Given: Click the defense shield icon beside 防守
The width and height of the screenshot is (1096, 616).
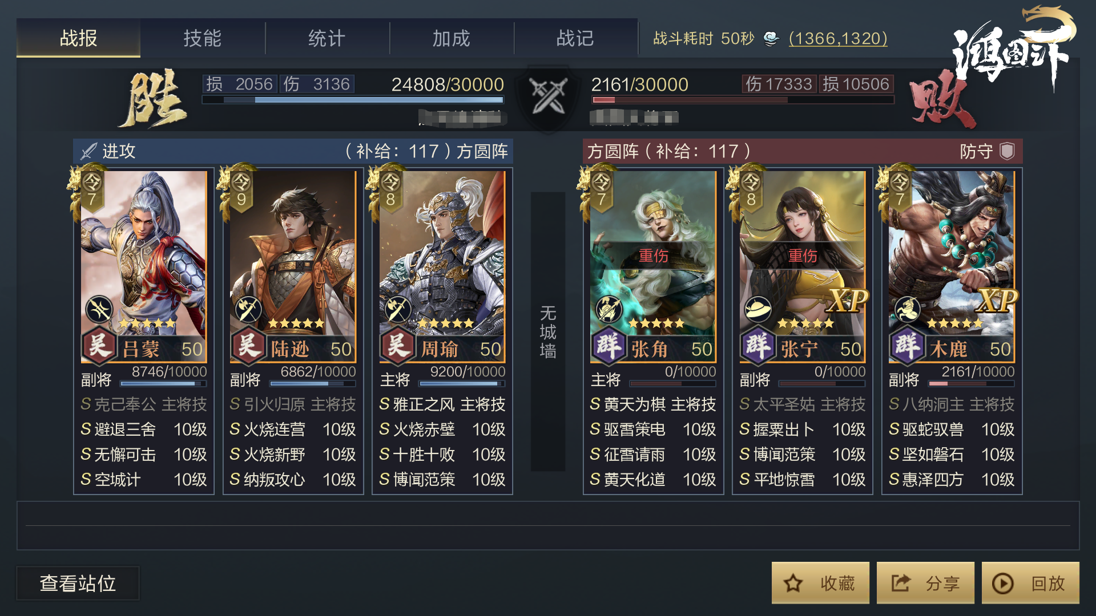Looking at the screenshot, I should [x=1008, y=151].
